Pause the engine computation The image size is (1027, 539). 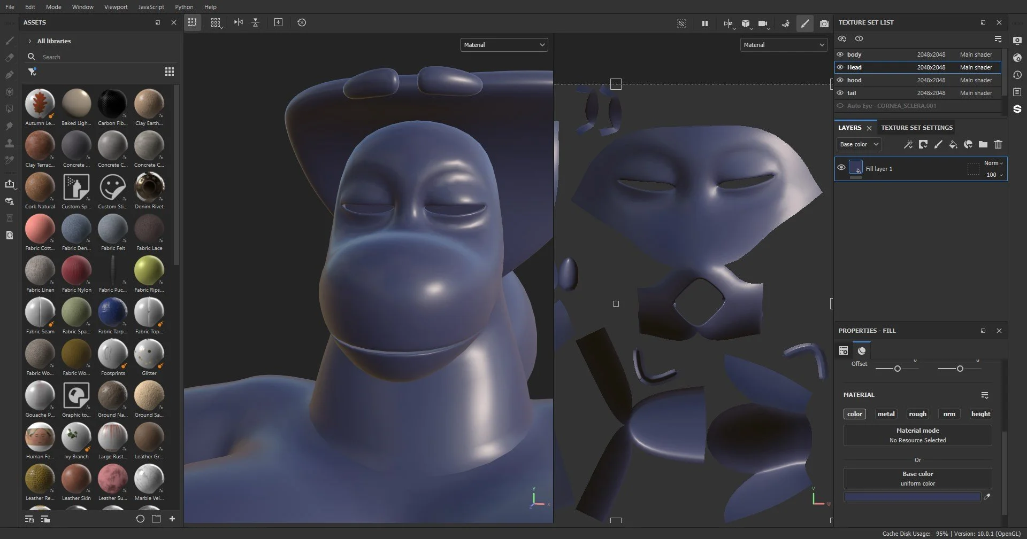coord(705,24)
